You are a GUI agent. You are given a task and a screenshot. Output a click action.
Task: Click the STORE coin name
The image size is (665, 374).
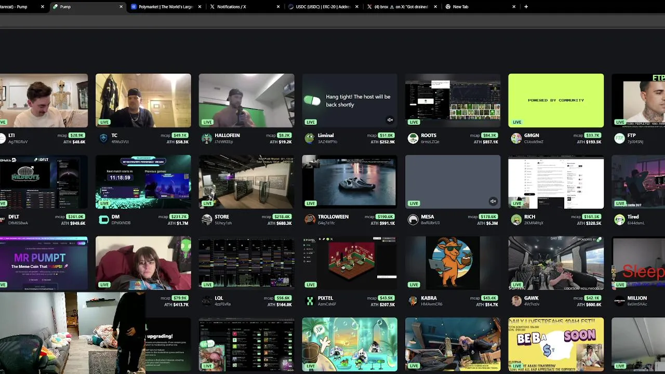(x=222, y=217)
